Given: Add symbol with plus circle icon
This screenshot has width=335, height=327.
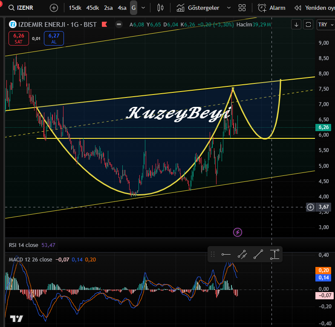Looking at the screenshot, I should click(x=54, y=8).
